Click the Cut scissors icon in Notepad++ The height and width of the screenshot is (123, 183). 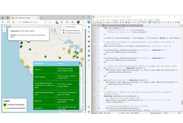tap(112, 22)
